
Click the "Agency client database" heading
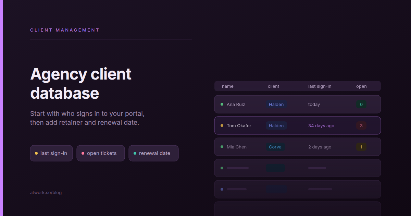point(81,83)
